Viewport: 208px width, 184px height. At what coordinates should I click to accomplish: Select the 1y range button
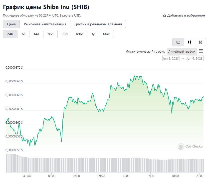pos(93,34)
